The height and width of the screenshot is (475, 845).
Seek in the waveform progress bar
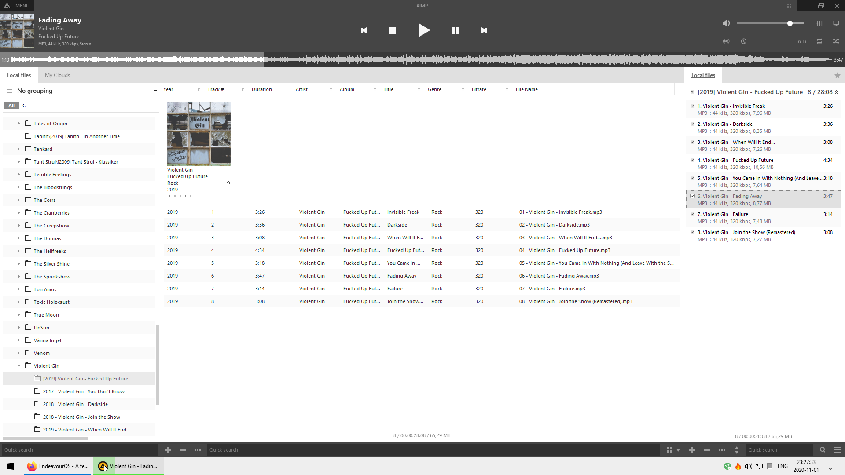click(x=422, y=59)
